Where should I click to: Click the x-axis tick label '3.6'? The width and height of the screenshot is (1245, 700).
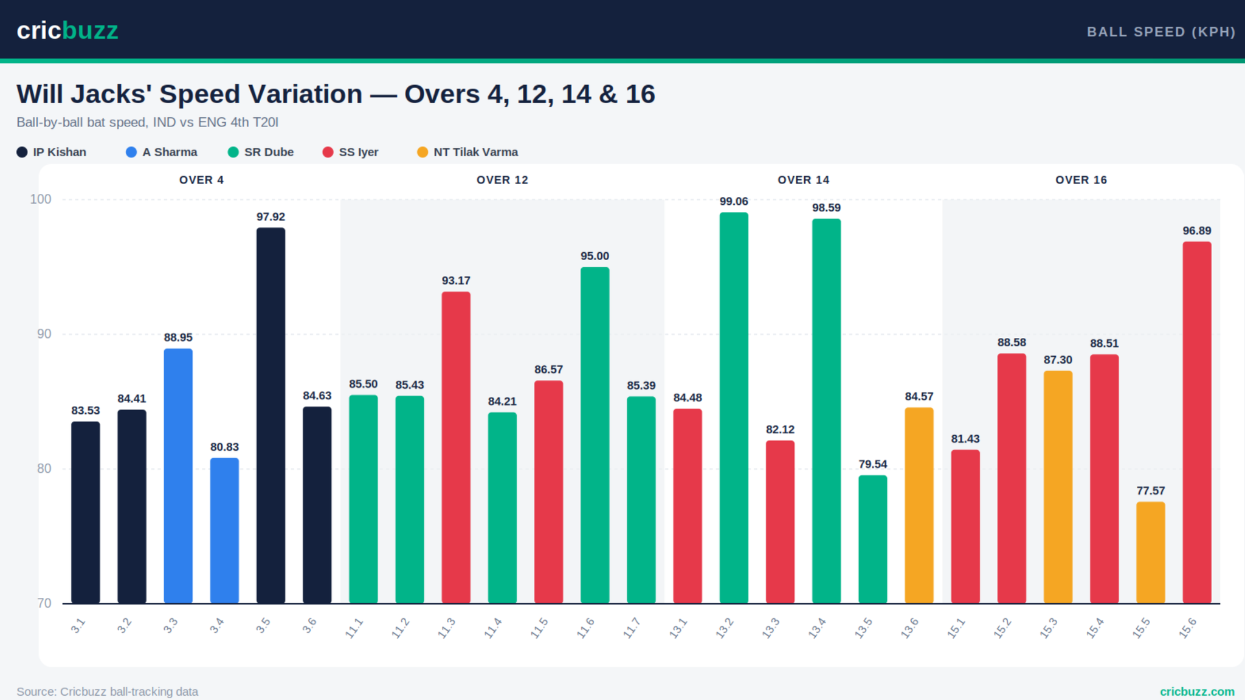(x=309, y=625)
